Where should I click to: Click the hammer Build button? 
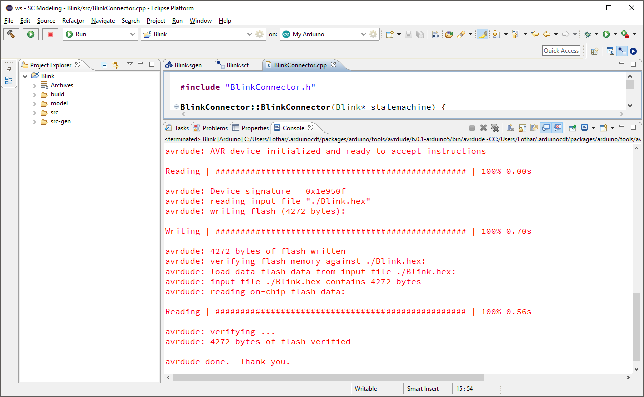click(11, 34)
